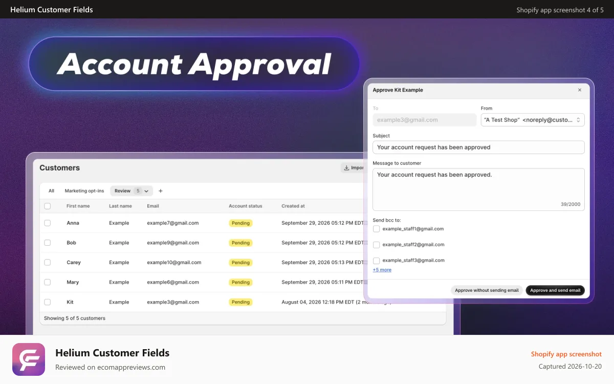The image size is (614, 384).
Task: Click the Customers page heading
Action: coord(60,168)
